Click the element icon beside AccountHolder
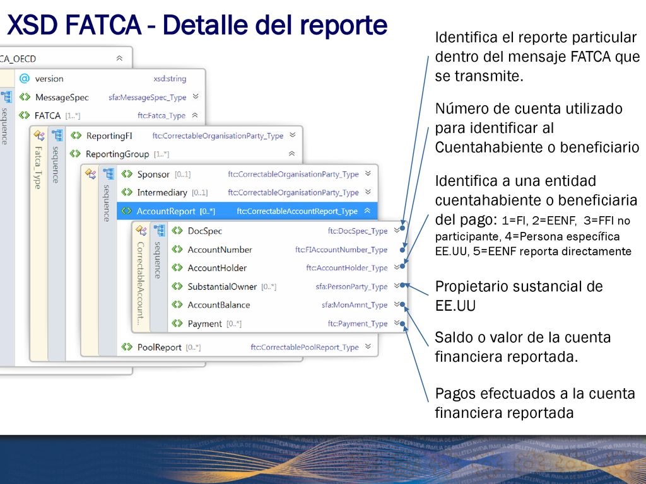The width and height of the screenshot is (646, 484). pyautogui.click(x=177, y=267)
